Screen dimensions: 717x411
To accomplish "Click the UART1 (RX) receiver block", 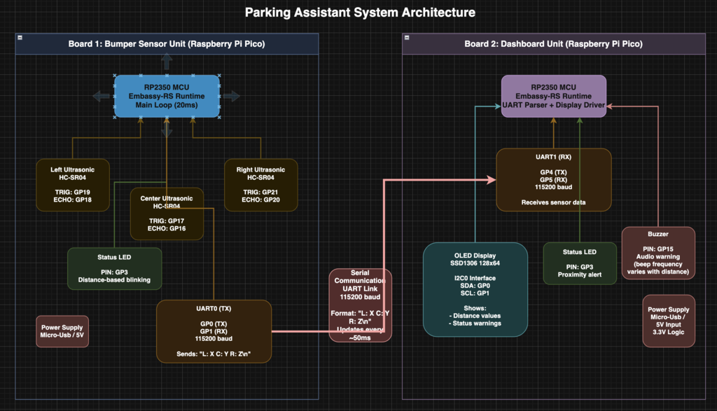I will [553, 179].
